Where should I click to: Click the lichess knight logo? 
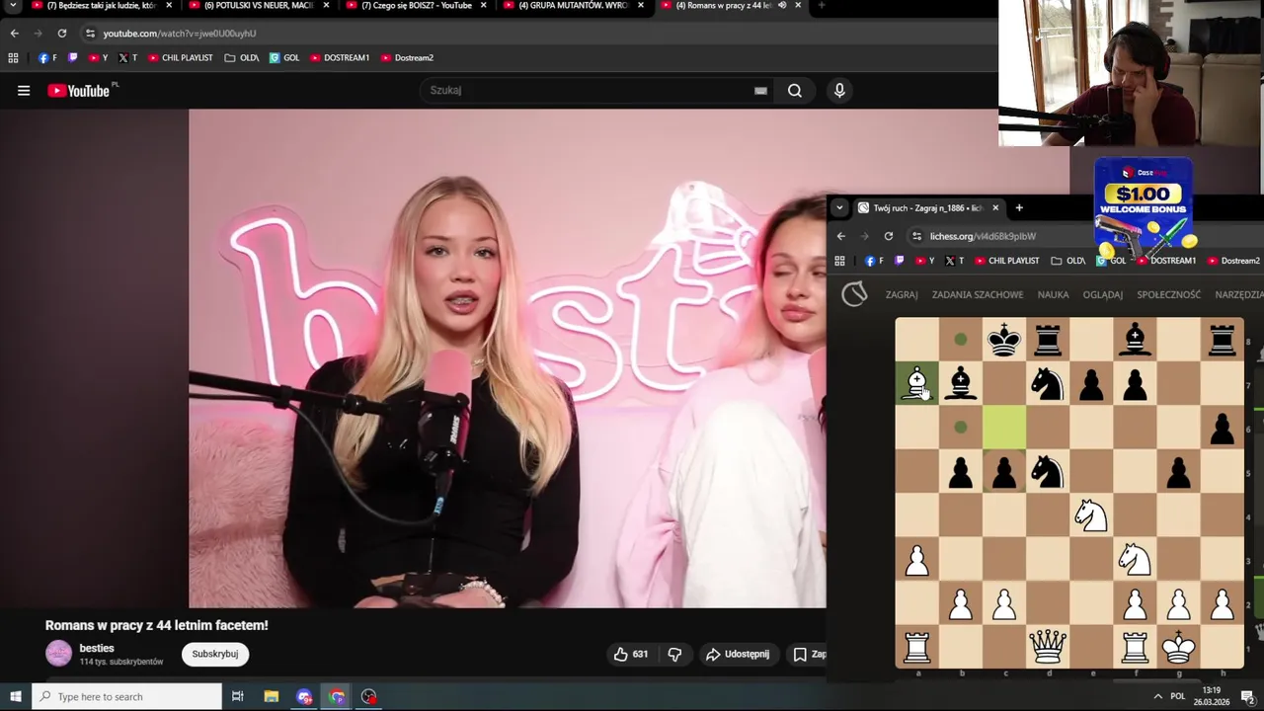[x=854, y=293]
